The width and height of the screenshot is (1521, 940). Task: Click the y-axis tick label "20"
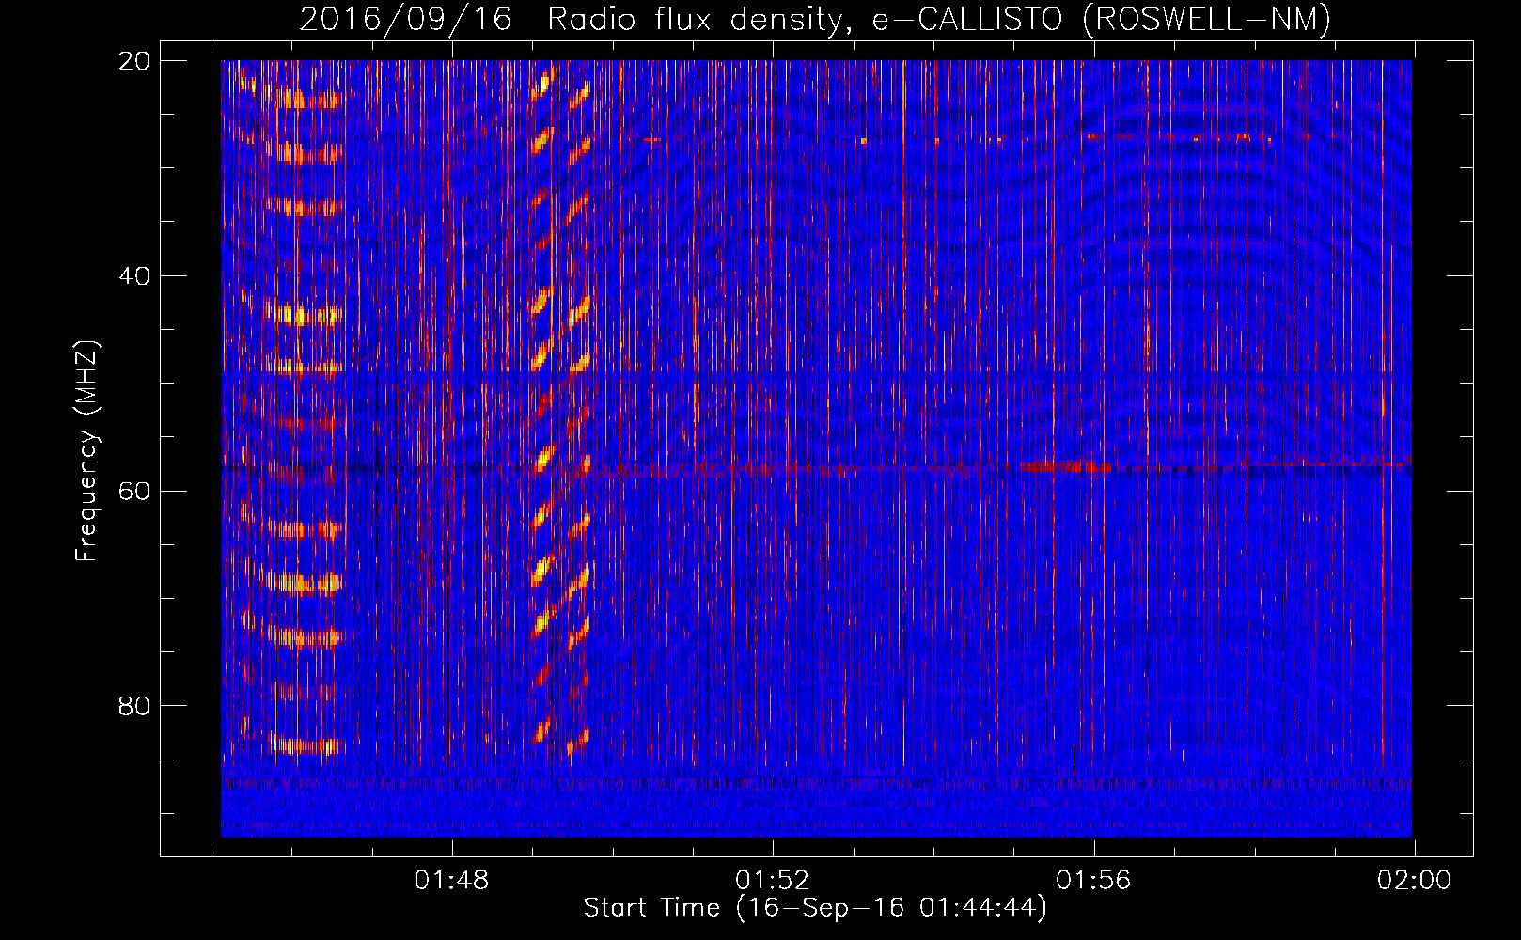coord(133,61)
